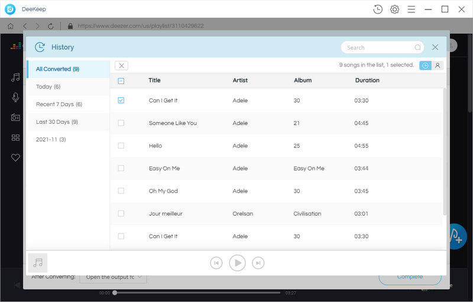Click Orelsan artist name
Image resolution: width=473 pixels, height=302 pixels.
[x=243, y=214]
